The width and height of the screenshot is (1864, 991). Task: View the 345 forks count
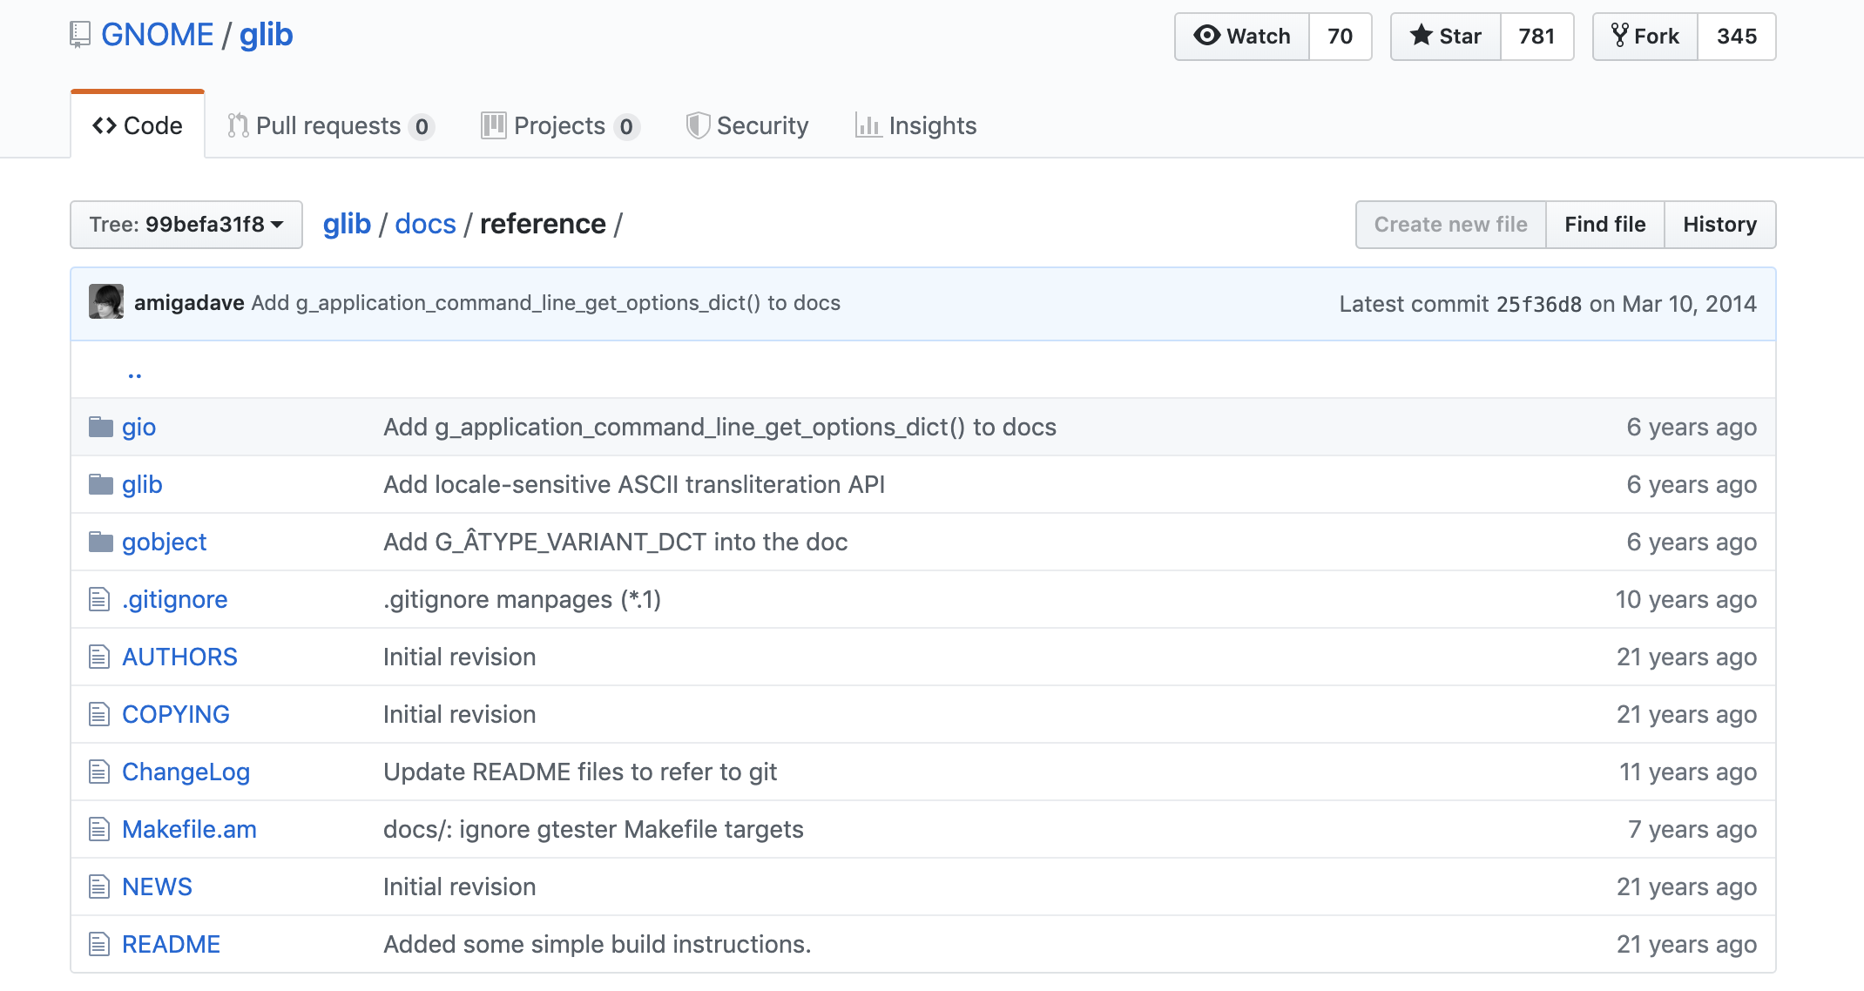click(x=1737, y=37)
